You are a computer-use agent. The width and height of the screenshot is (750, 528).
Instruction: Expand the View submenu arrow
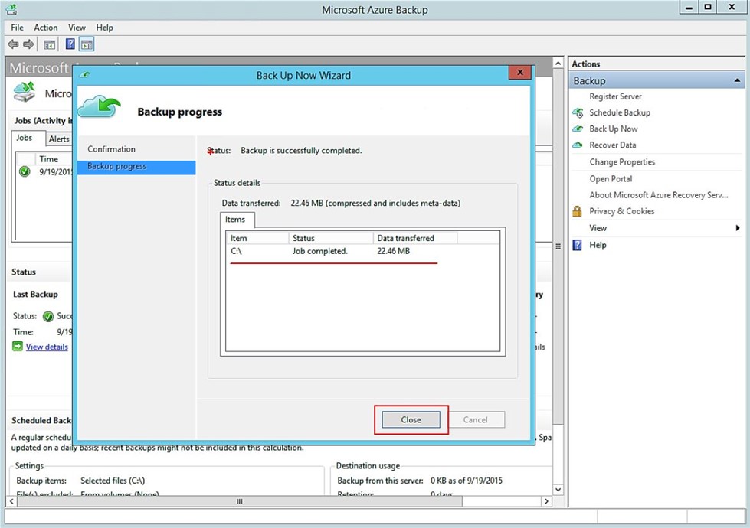(737, 228)
